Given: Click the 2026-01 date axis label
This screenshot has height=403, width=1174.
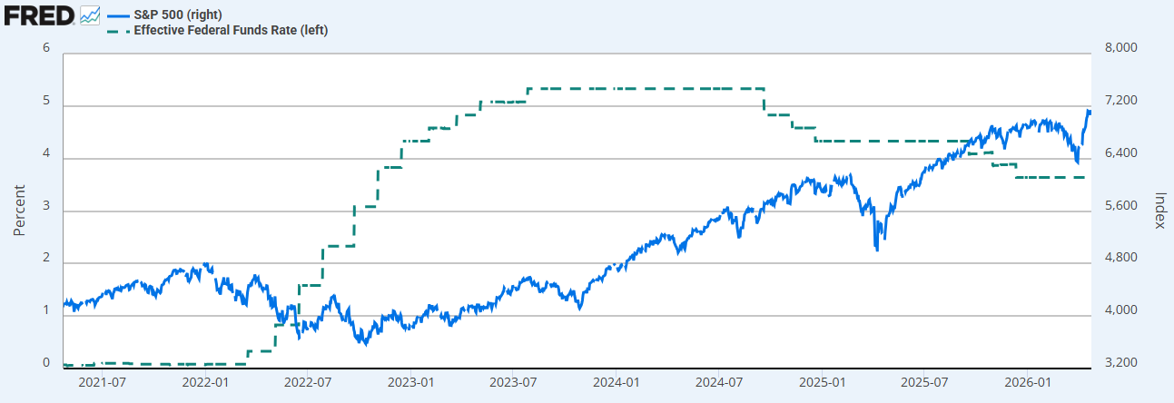Looking at the screenshot, I should [x=1027, y=382].
